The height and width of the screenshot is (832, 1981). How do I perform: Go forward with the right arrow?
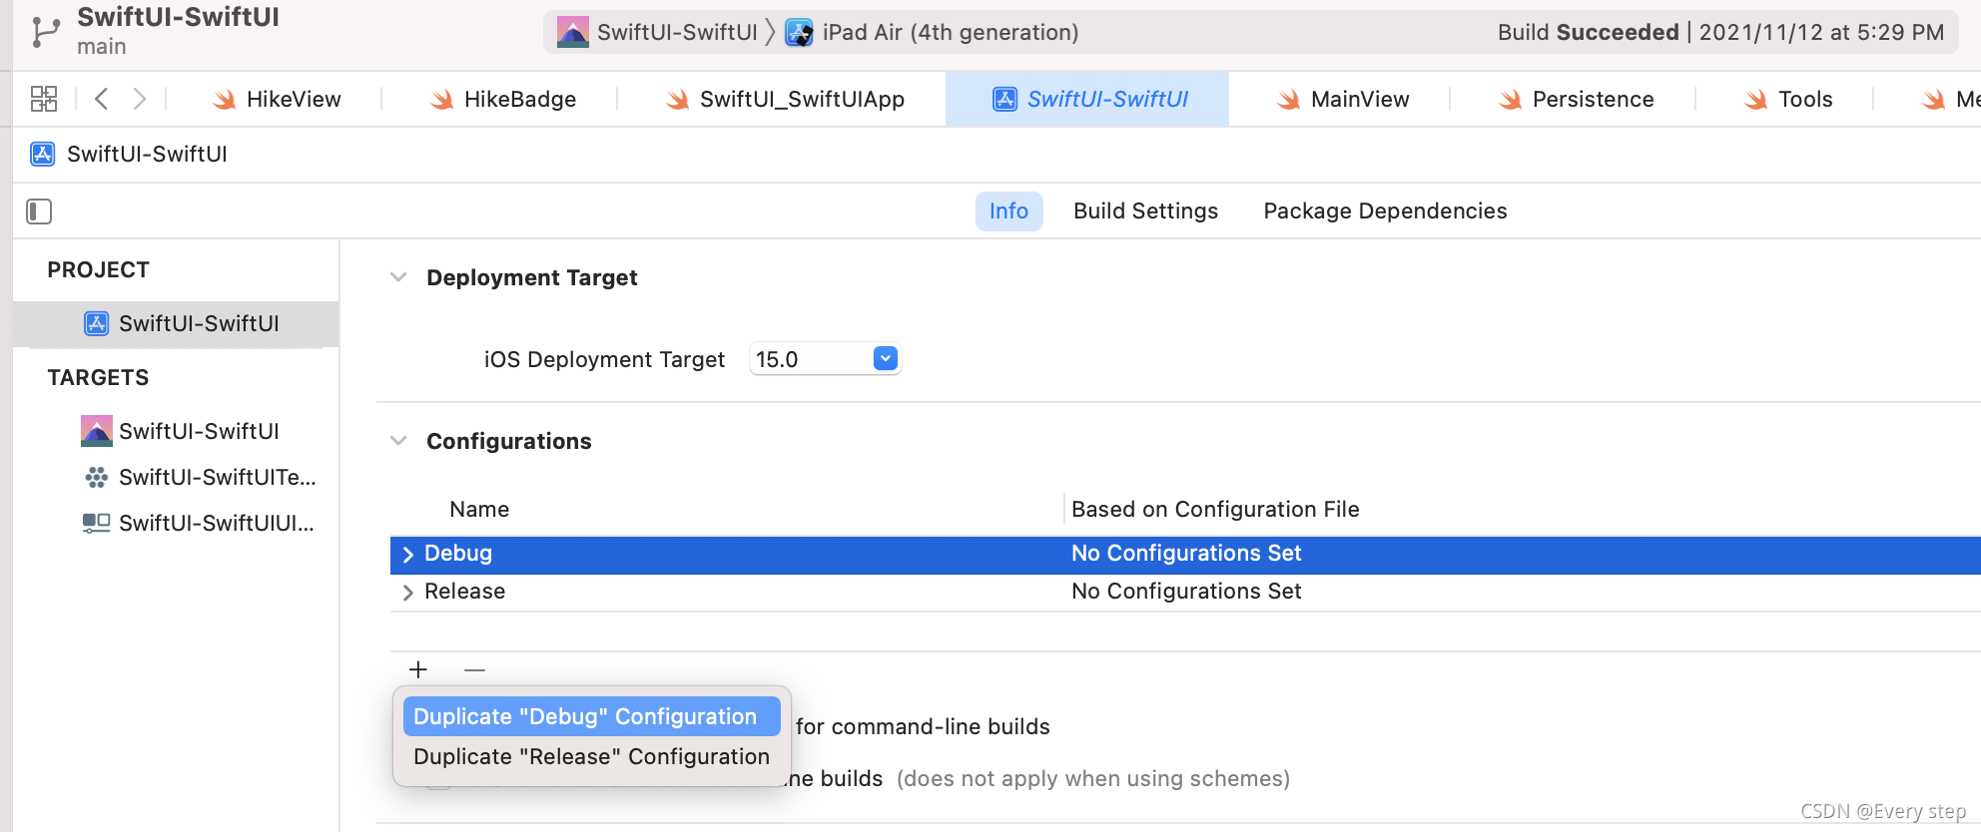[140, 99]
